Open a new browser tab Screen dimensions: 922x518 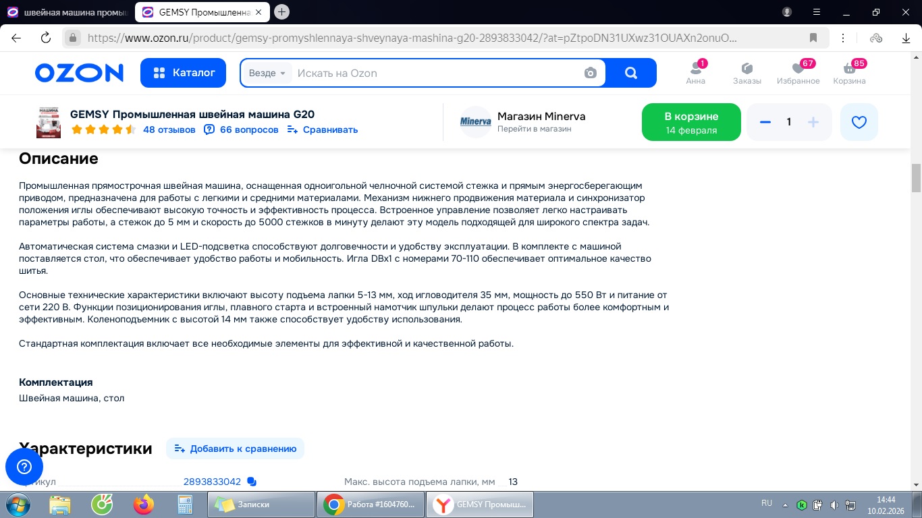282,11
